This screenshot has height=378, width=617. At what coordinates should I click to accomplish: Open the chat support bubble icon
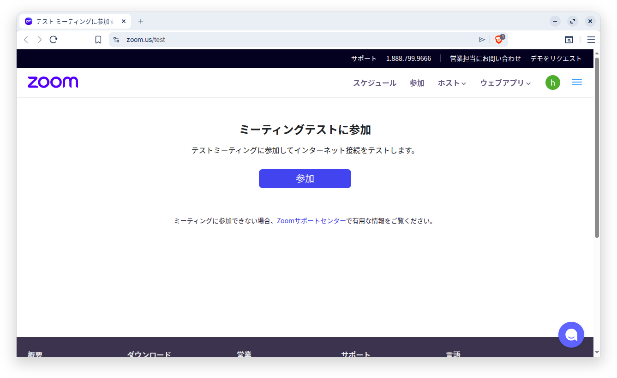click(x=571, y=335)
